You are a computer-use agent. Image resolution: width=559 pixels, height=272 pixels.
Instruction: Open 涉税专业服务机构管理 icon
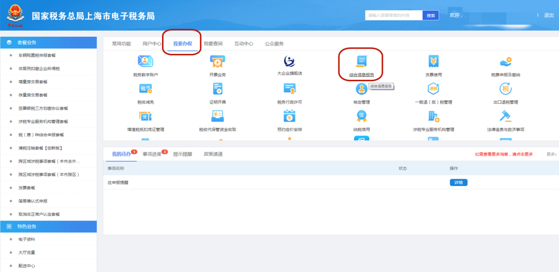[434, 116]
